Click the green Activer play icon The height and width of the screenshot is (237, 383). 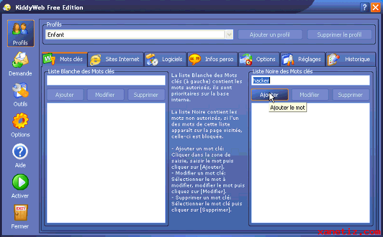coord(20,186)
